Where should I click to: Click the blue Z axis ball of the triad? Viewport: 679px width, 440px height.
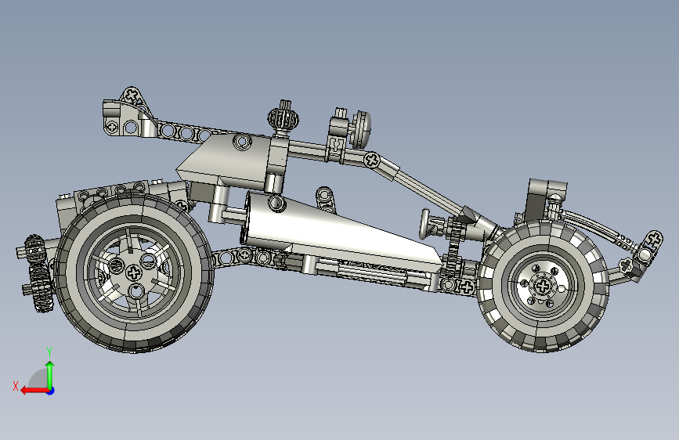pyautogui.click(x=51, y=391)
